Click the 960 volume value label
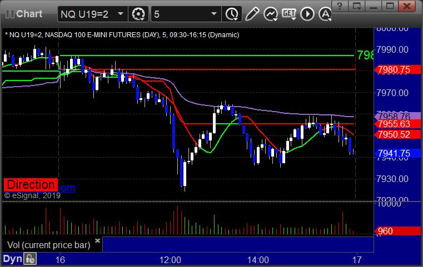 pyautogui.click(x=397, y=231)
